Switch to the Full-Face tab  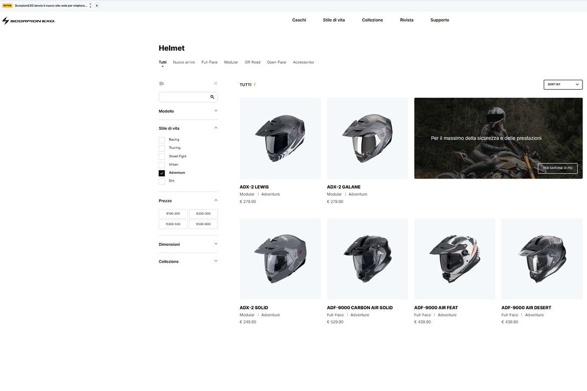(209, 63)
